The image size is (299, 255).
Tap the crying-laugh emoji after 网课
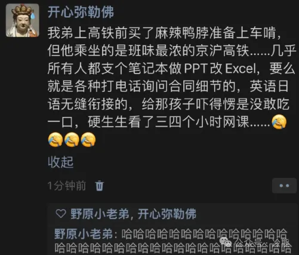[279, 122]
